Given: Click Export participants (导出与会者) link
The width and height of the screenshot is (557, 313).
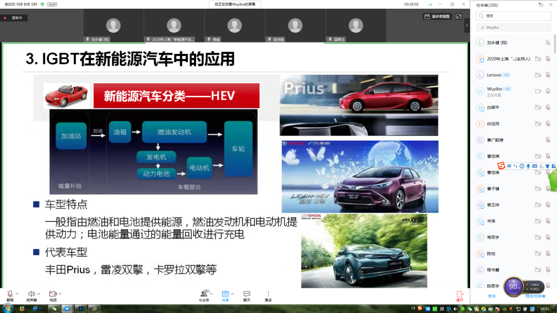Looking at the screenshot, I should click(535, 296).
